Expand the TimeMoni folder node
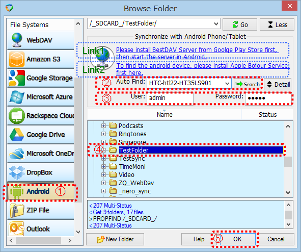The height and width of the screenshot is (252, 301). (103, 166)
